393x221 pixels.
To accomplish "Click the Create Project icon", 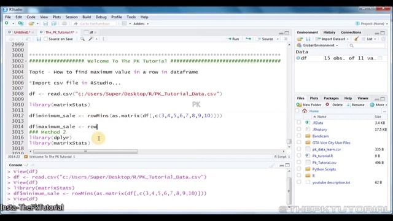I will pyautogui.click(x=21, y=23).
